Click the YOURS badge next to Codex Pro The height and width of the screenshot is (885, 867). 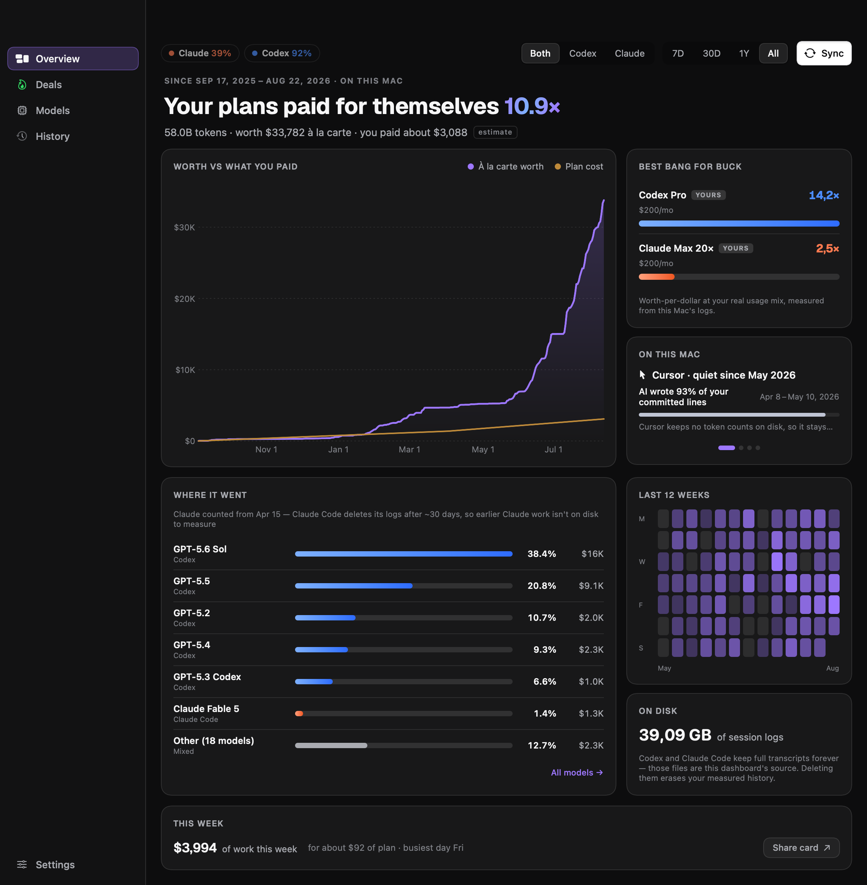(708, 195)
